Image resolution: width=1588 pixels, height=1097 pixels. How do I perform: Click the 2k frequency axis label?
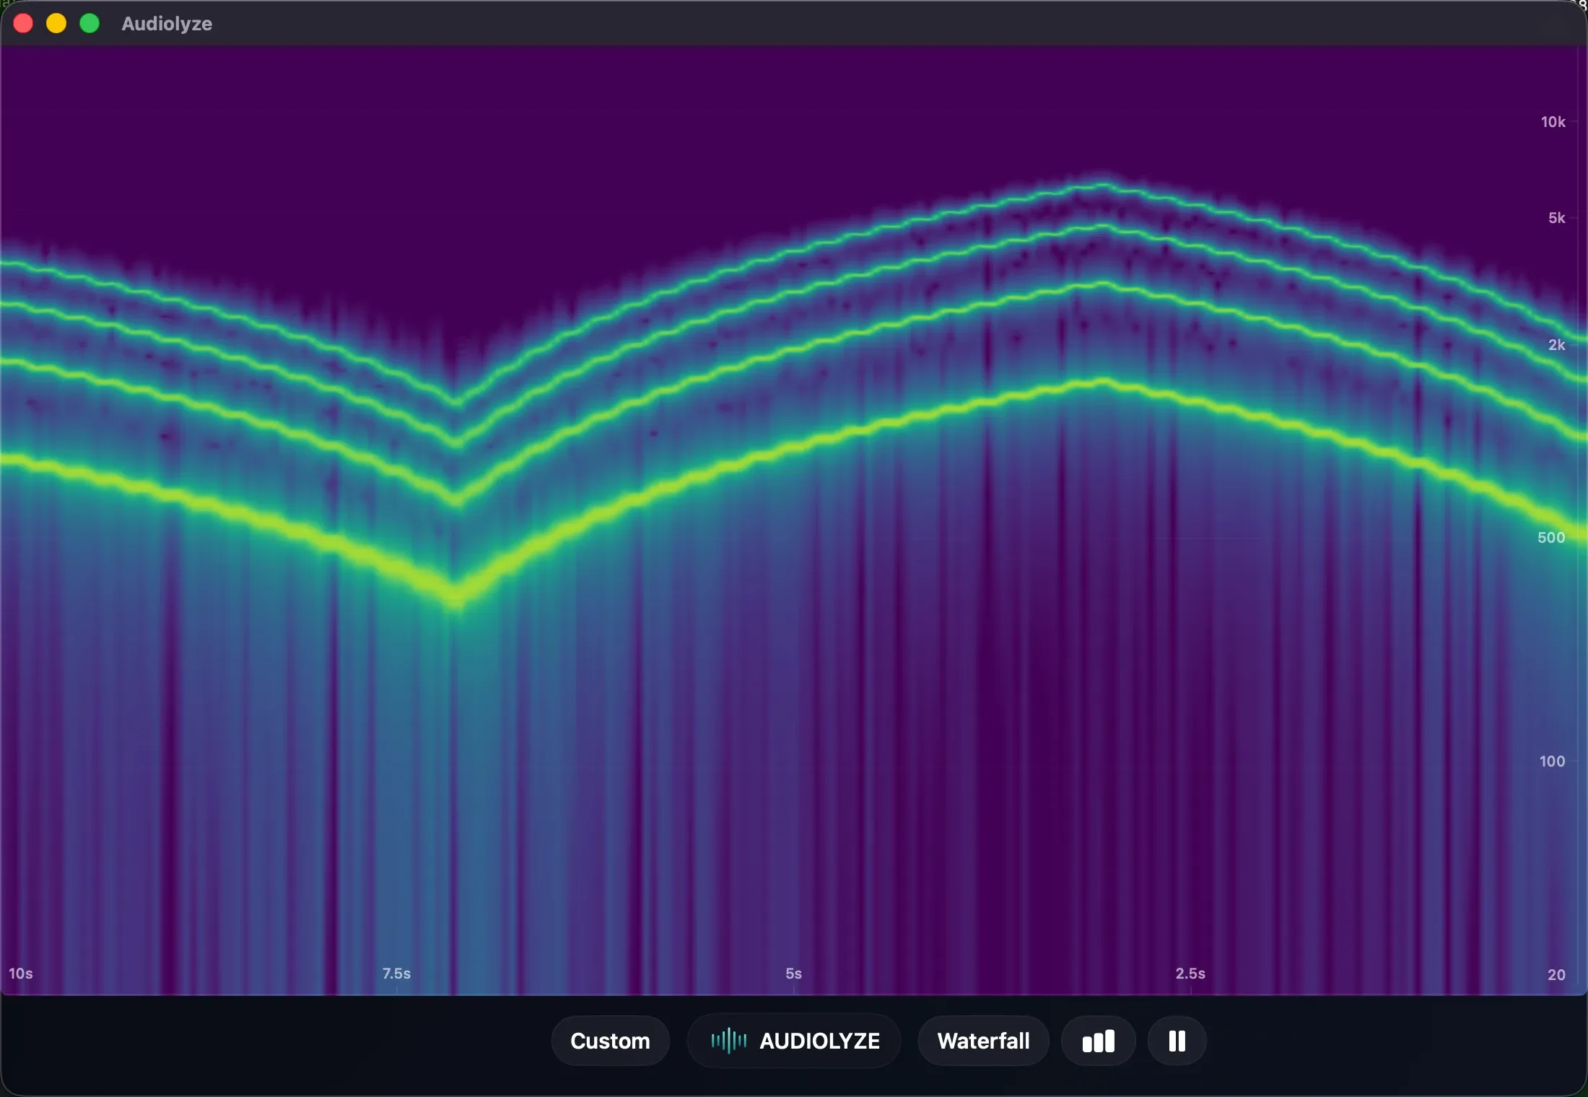point(1556,345)
